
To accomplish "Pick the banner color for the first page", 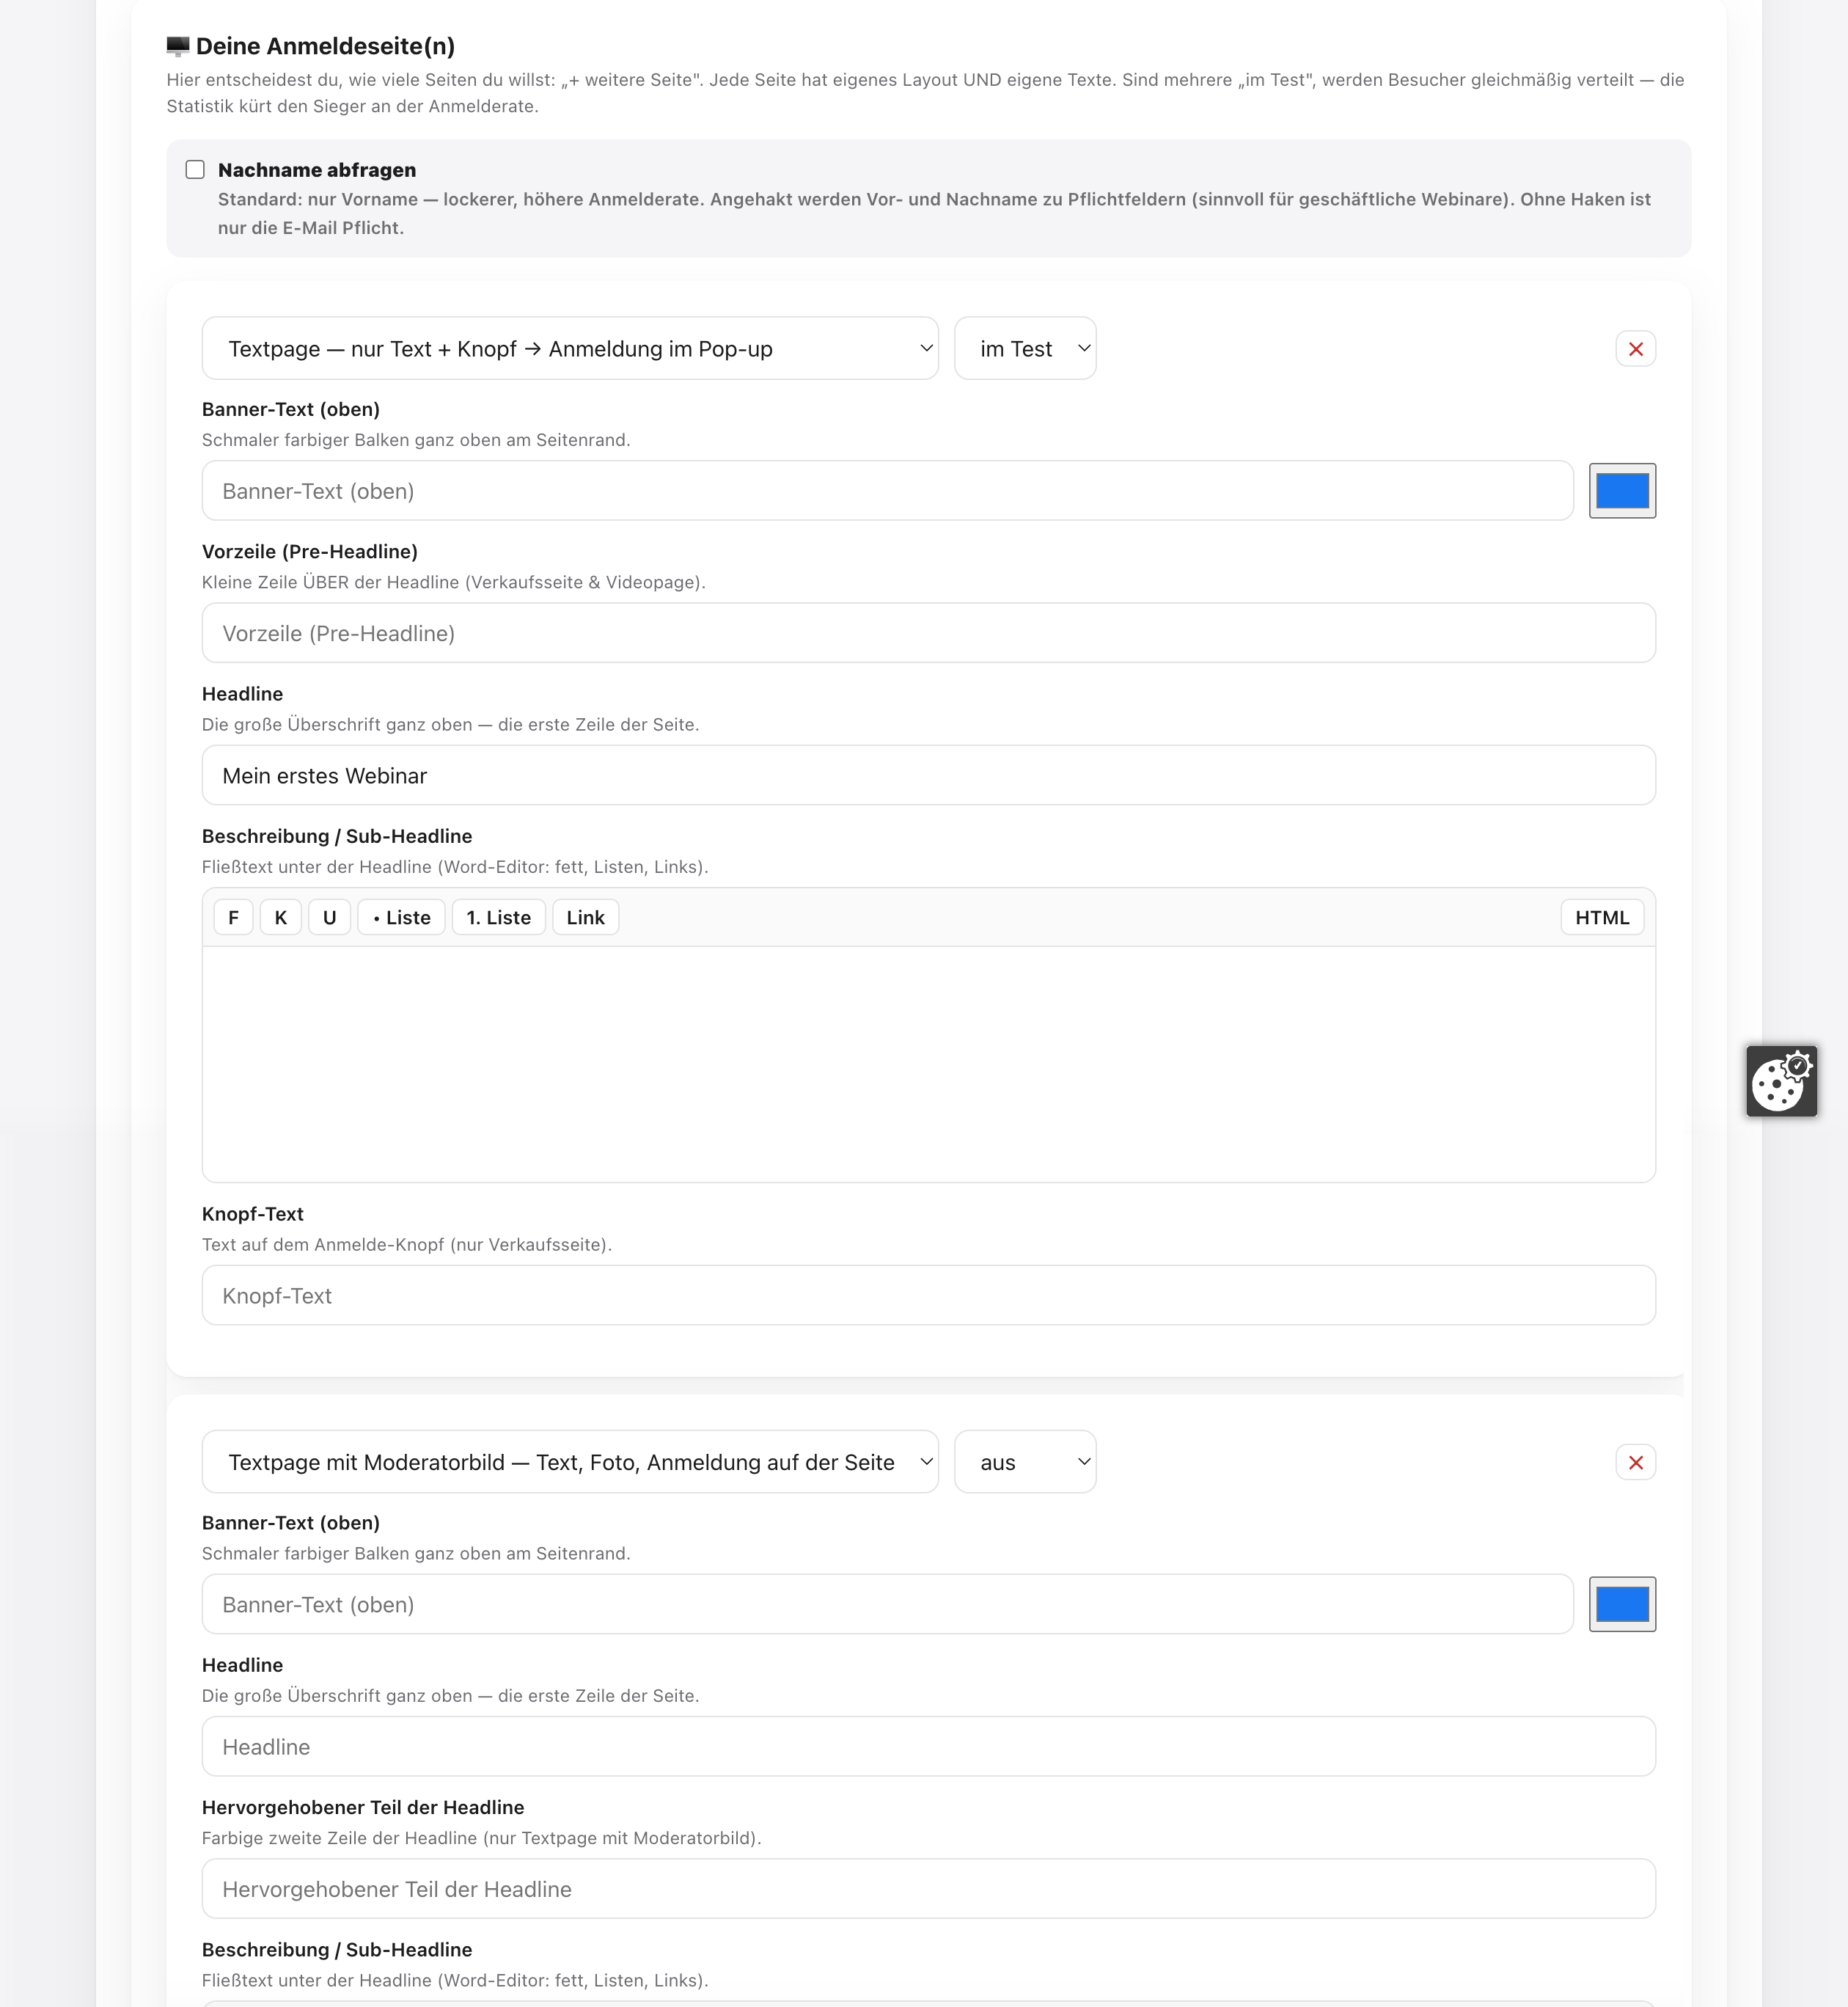I will pos(1622,490).
